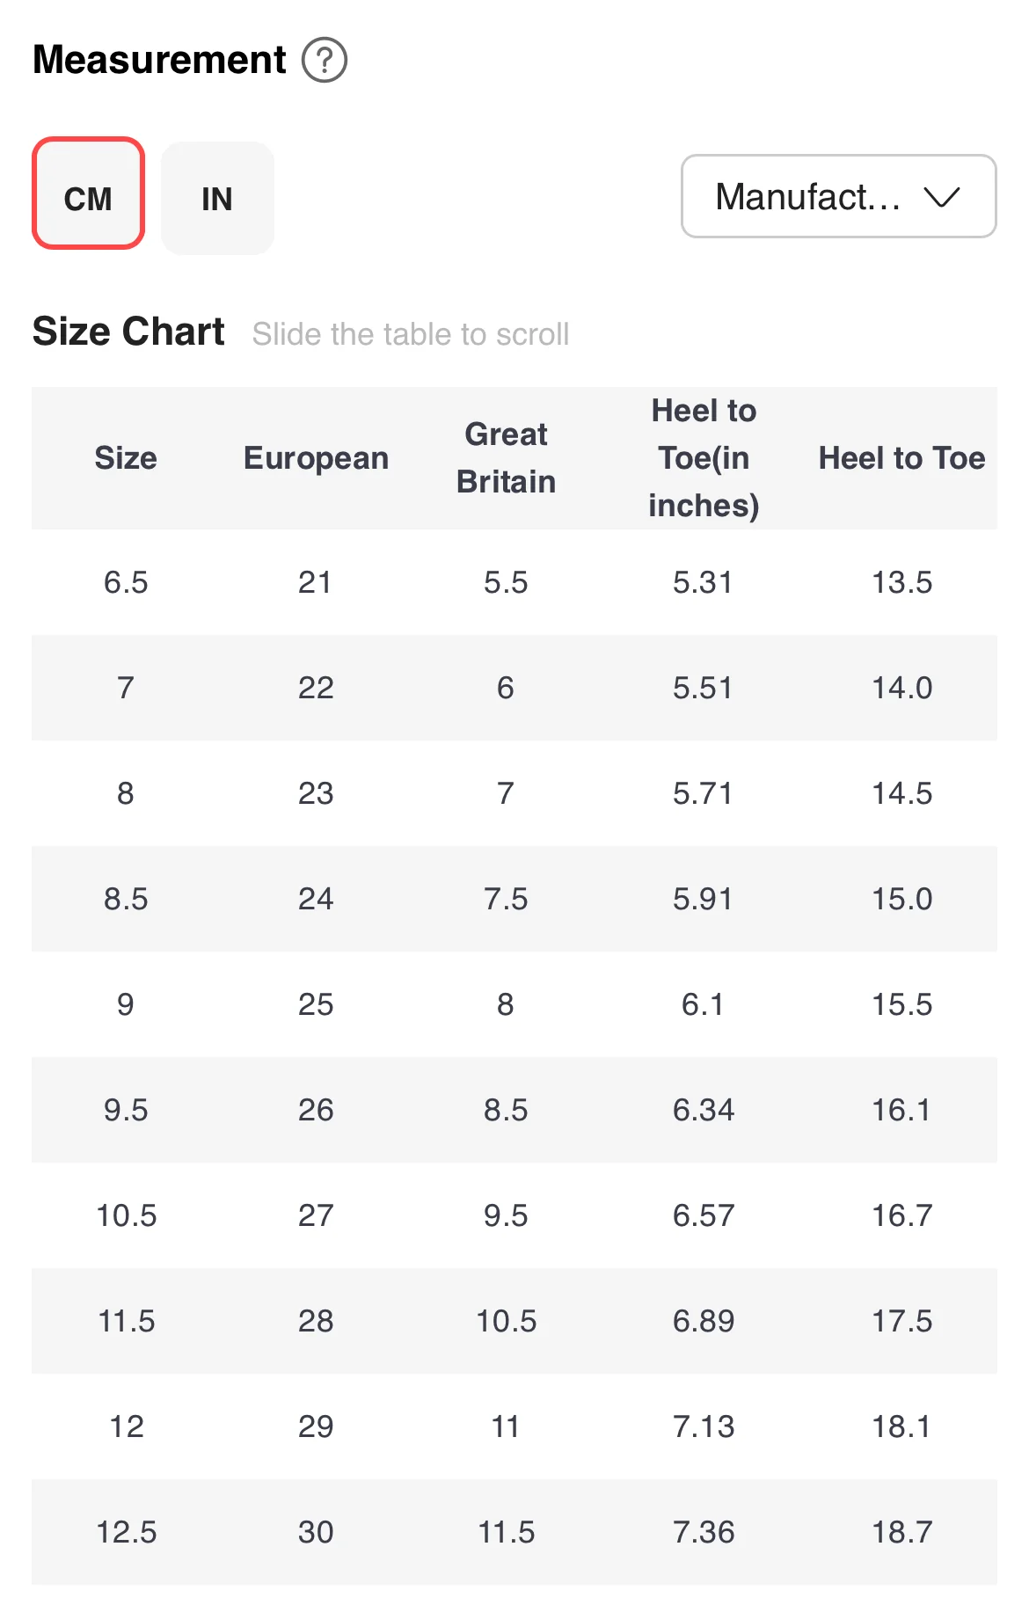Click the last Heel to Toe header
The height and width of the screenshot is (1605, 1029).
coord(901,458)
